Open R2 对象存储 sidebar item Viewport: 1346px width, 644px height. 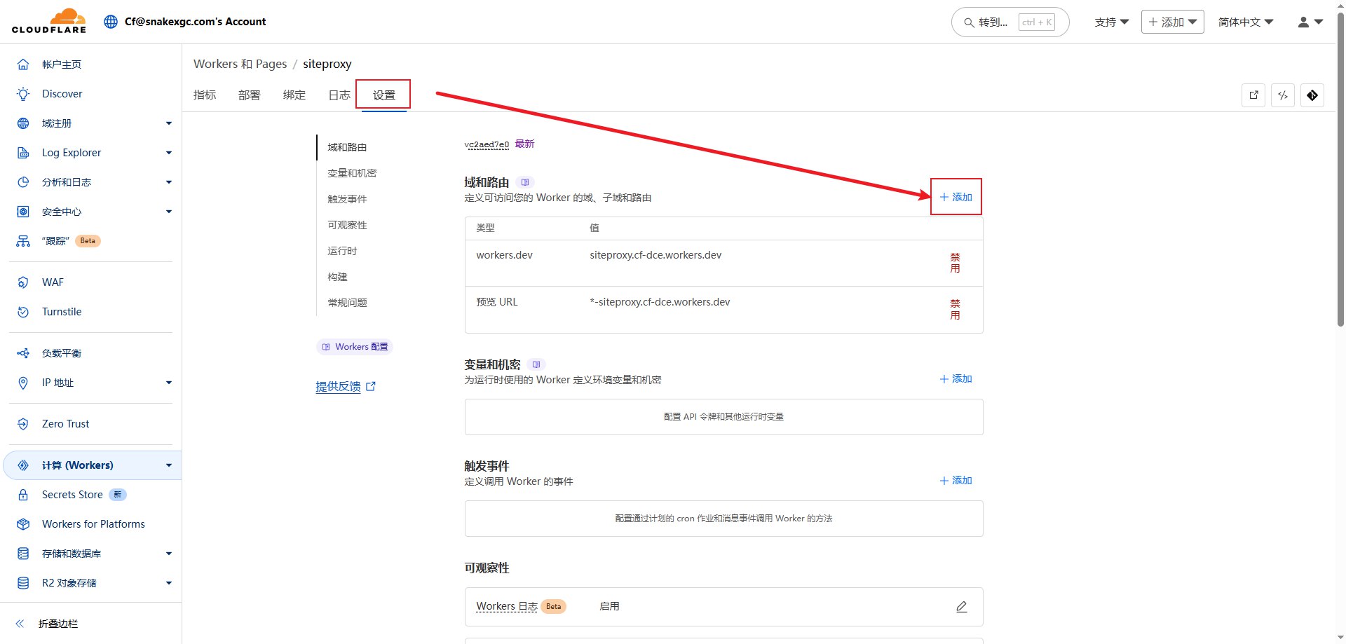[69, 583]
